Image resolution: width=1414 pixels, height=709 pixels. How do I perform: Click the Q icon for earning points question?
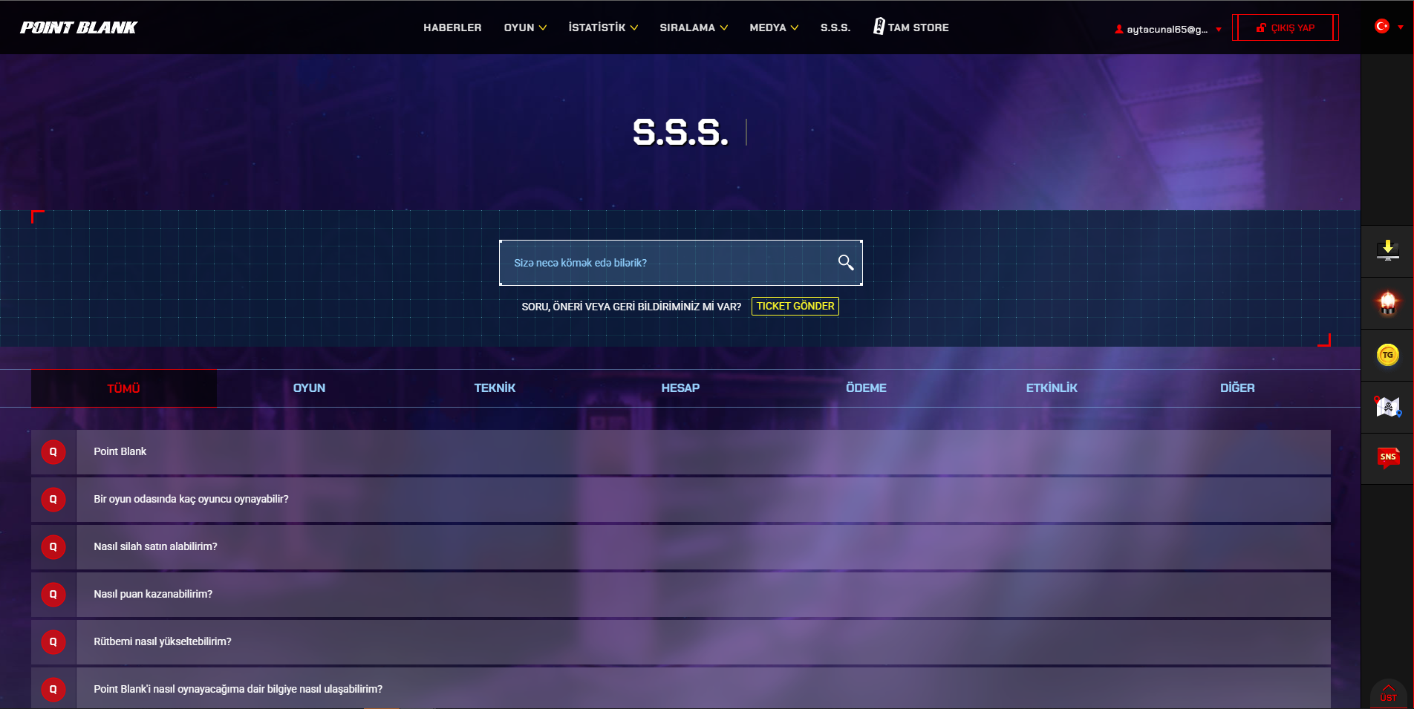pos(53,594)
